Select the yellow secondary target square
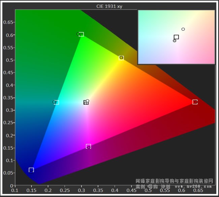This screenshot has height=197, width=219. 121,58
